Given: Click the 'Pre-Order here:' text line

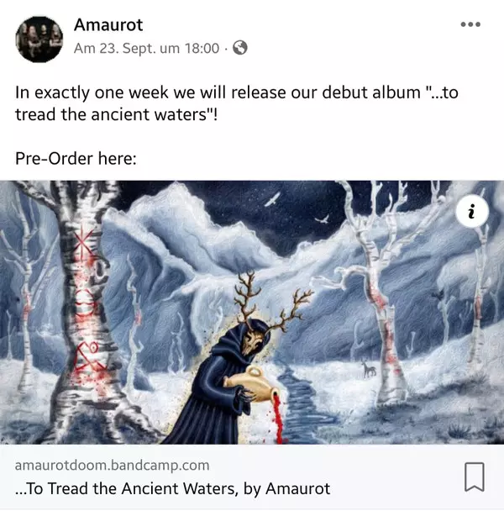Looking at the screenshot, I should tap(76, 159).
